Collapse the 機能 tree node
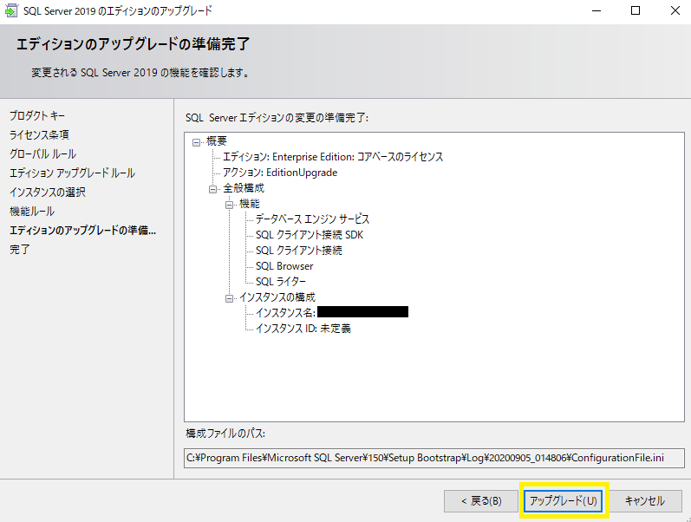691x522 pixels. coord(229,205)
